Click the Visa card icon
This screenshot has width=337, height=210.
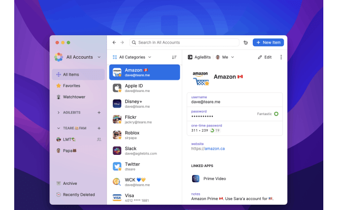[x=117, y=197]
